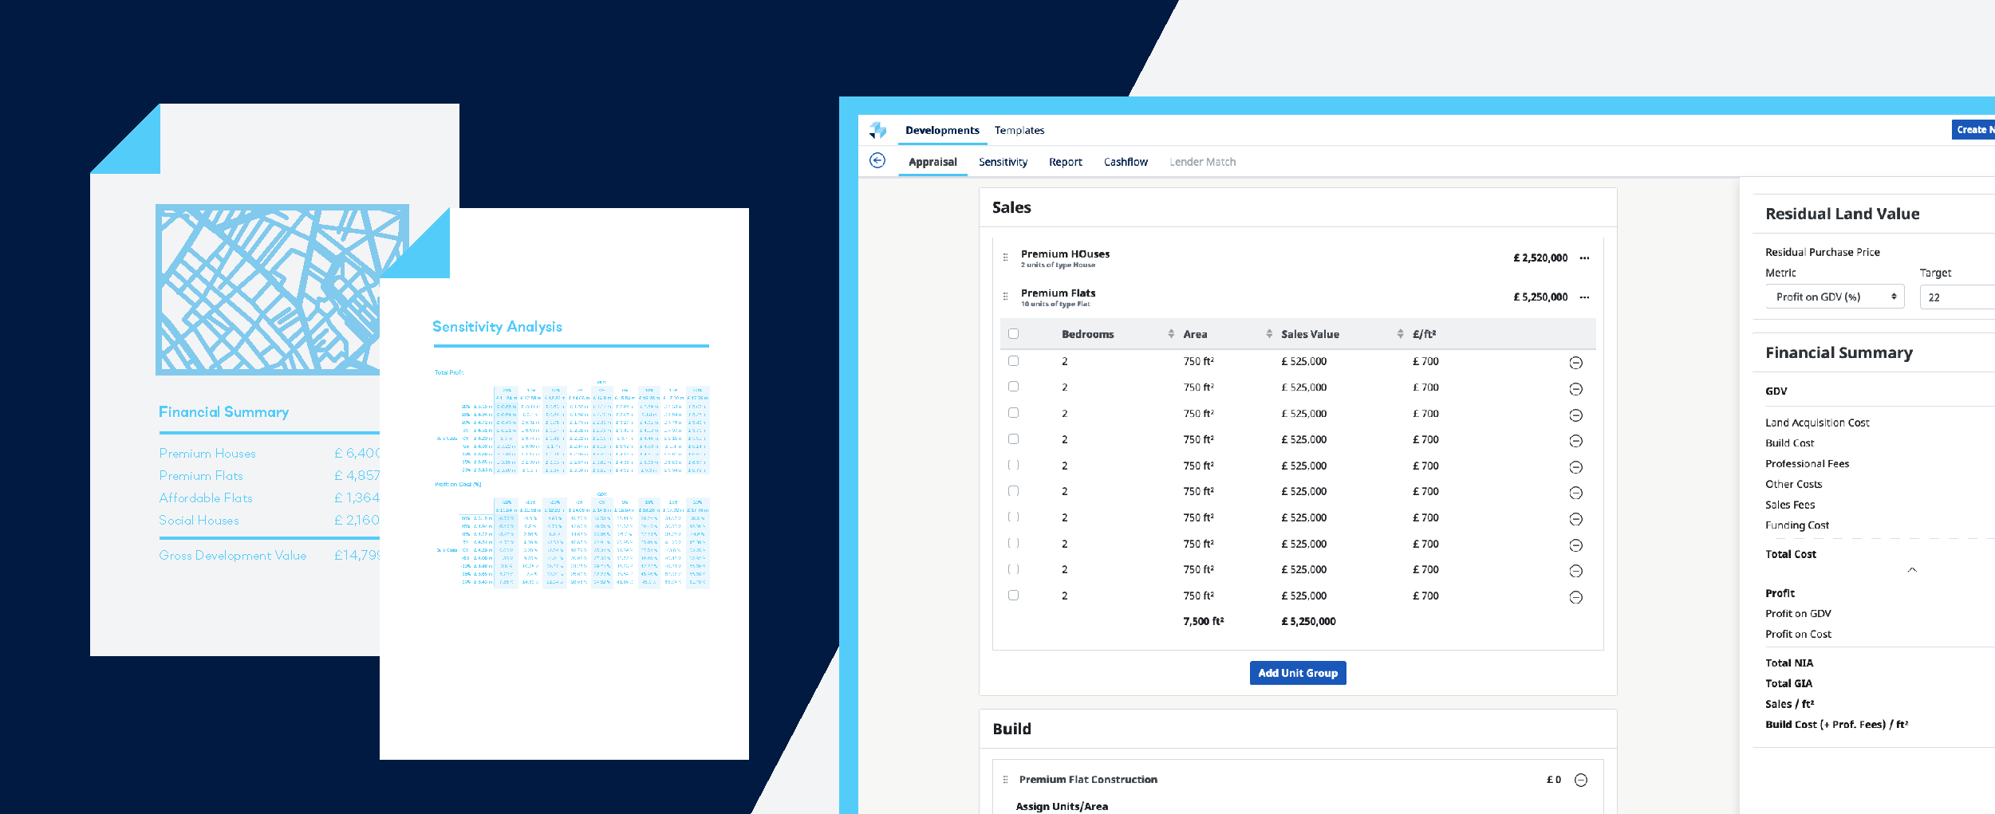Grab the Premium HOuses drag handle
Image resolution: width=1995 pixels, height=814 pixels.
[1005, 258]
